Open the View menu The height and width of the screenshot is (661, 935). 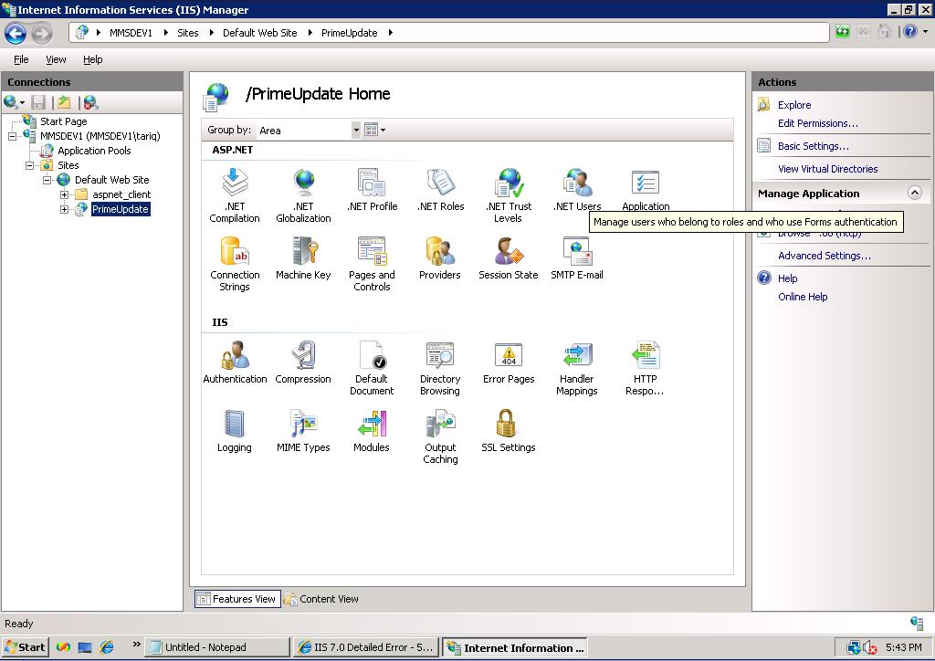pyautogui.click(x=56, y=59)
